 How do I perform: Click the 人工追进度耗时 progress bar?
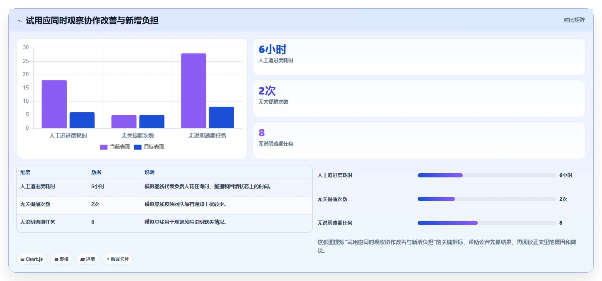pos(486,175)
